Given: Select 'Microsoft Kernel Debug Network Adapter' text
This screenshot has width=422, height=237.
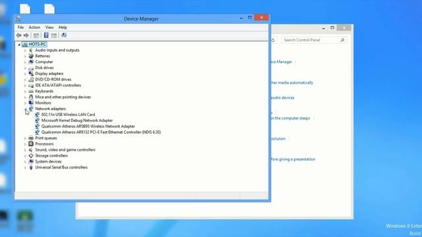Looking at the screenshot, I should point(77,120).
